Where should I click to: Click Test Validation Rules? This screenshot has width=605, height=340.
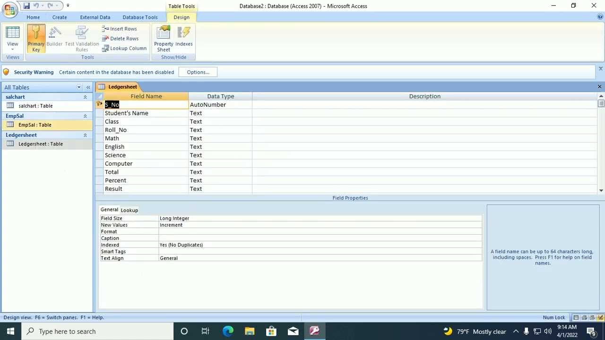click(82, 38)
